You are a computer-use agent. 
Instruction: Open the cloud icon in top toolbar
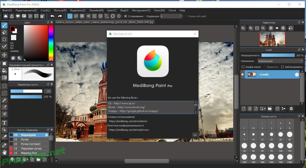pos(5,16)
